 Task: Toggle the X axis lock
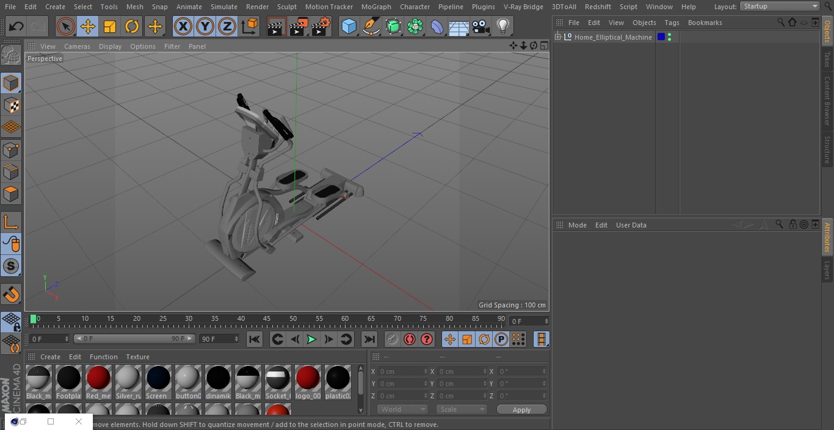pyautogui.click(x=183, y=26)
